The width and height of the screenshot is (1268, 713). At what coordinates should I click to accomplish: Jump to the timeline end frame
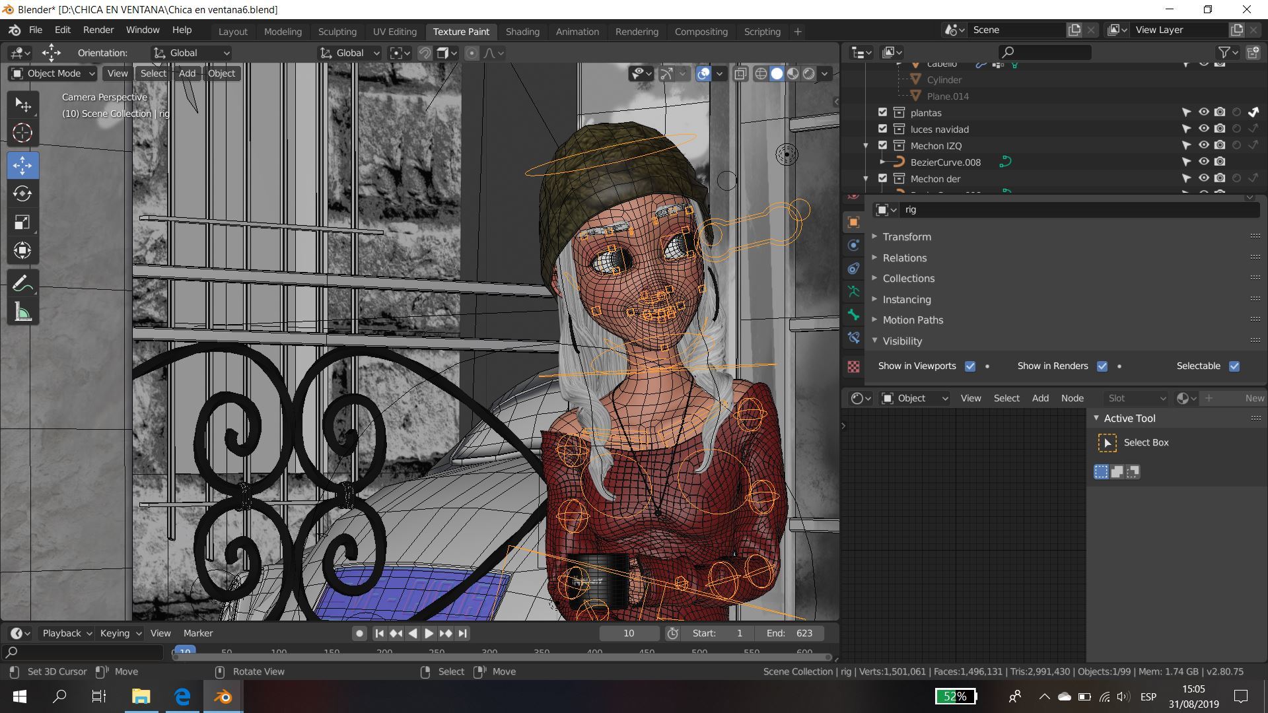(463, 633)
